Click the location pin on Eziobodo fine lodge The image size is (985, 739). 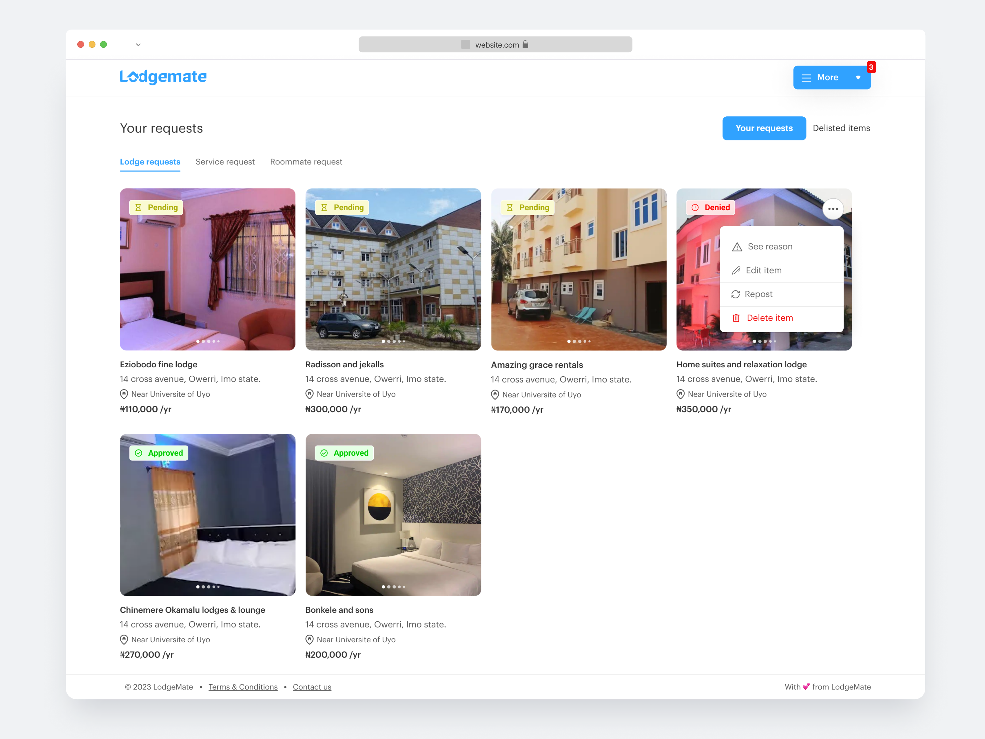(x=124, y=394)
